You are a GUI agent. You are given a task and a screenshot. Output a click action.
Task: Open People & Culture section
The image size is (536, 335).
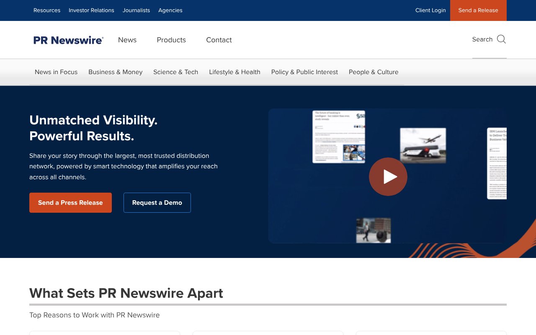pyautogui.click(x=374, y=72)
